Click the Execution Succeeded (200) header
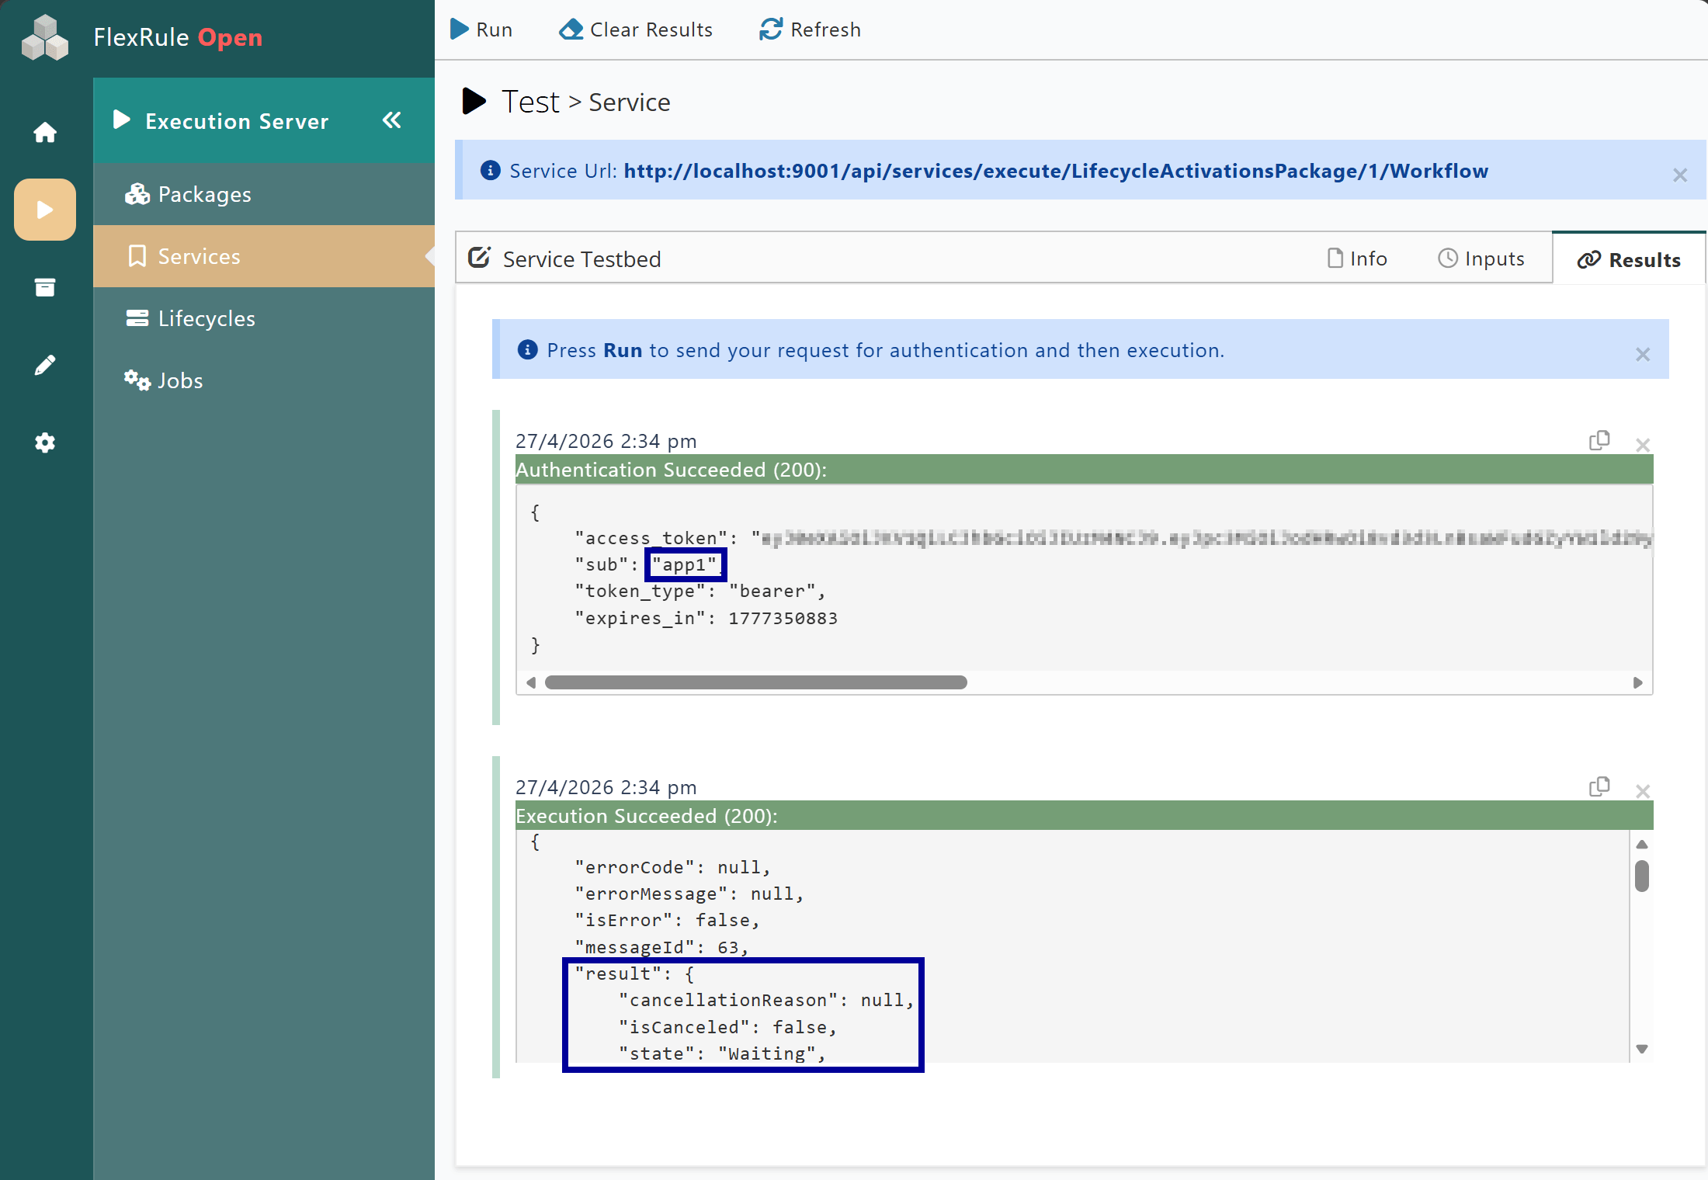The image size is (1708, 1180). (1084, 816)
